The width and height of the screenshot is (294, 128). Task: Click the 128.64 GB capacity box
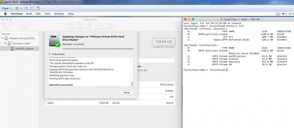164,42
